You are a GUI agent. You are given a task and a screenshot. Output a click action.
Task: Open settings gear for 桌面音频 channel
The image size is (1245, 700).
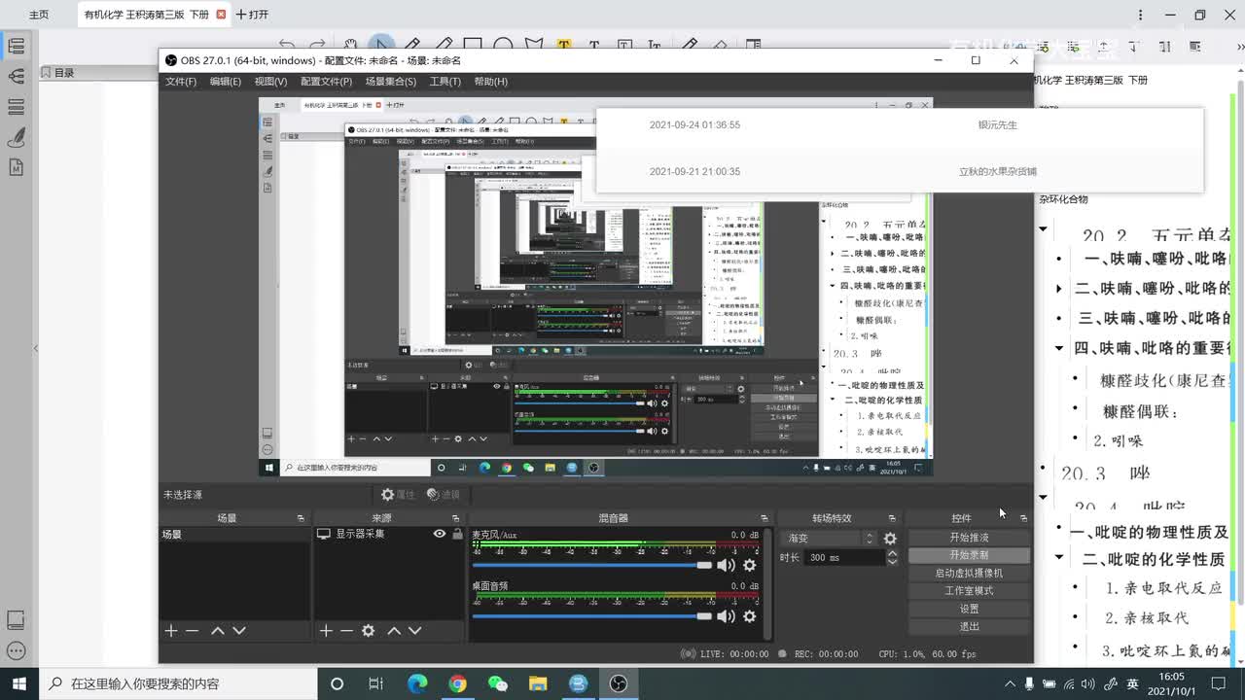(x=750, y=616)
